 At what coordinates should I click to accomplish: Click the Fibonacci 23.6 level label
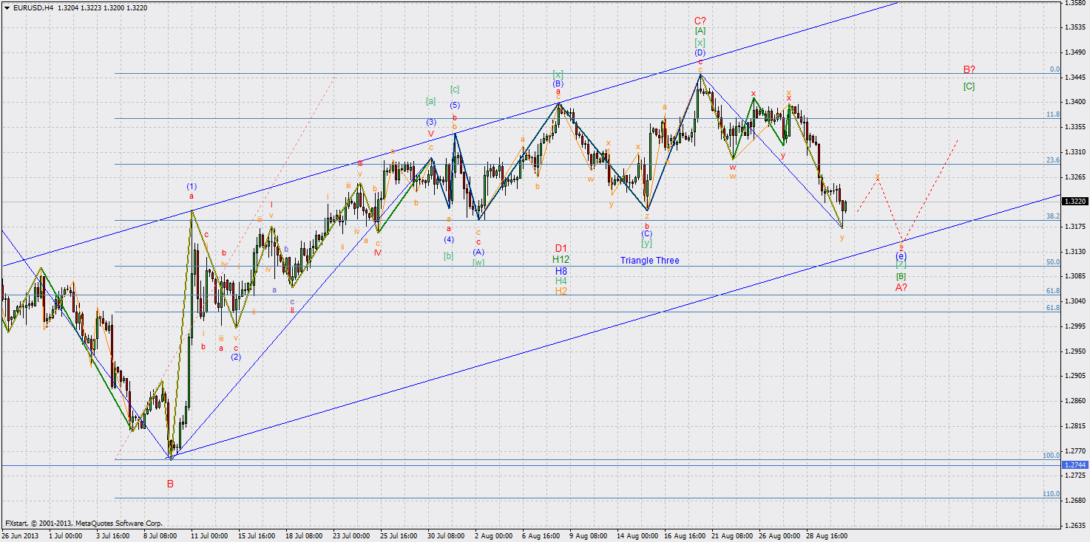tap(1053, 160)
